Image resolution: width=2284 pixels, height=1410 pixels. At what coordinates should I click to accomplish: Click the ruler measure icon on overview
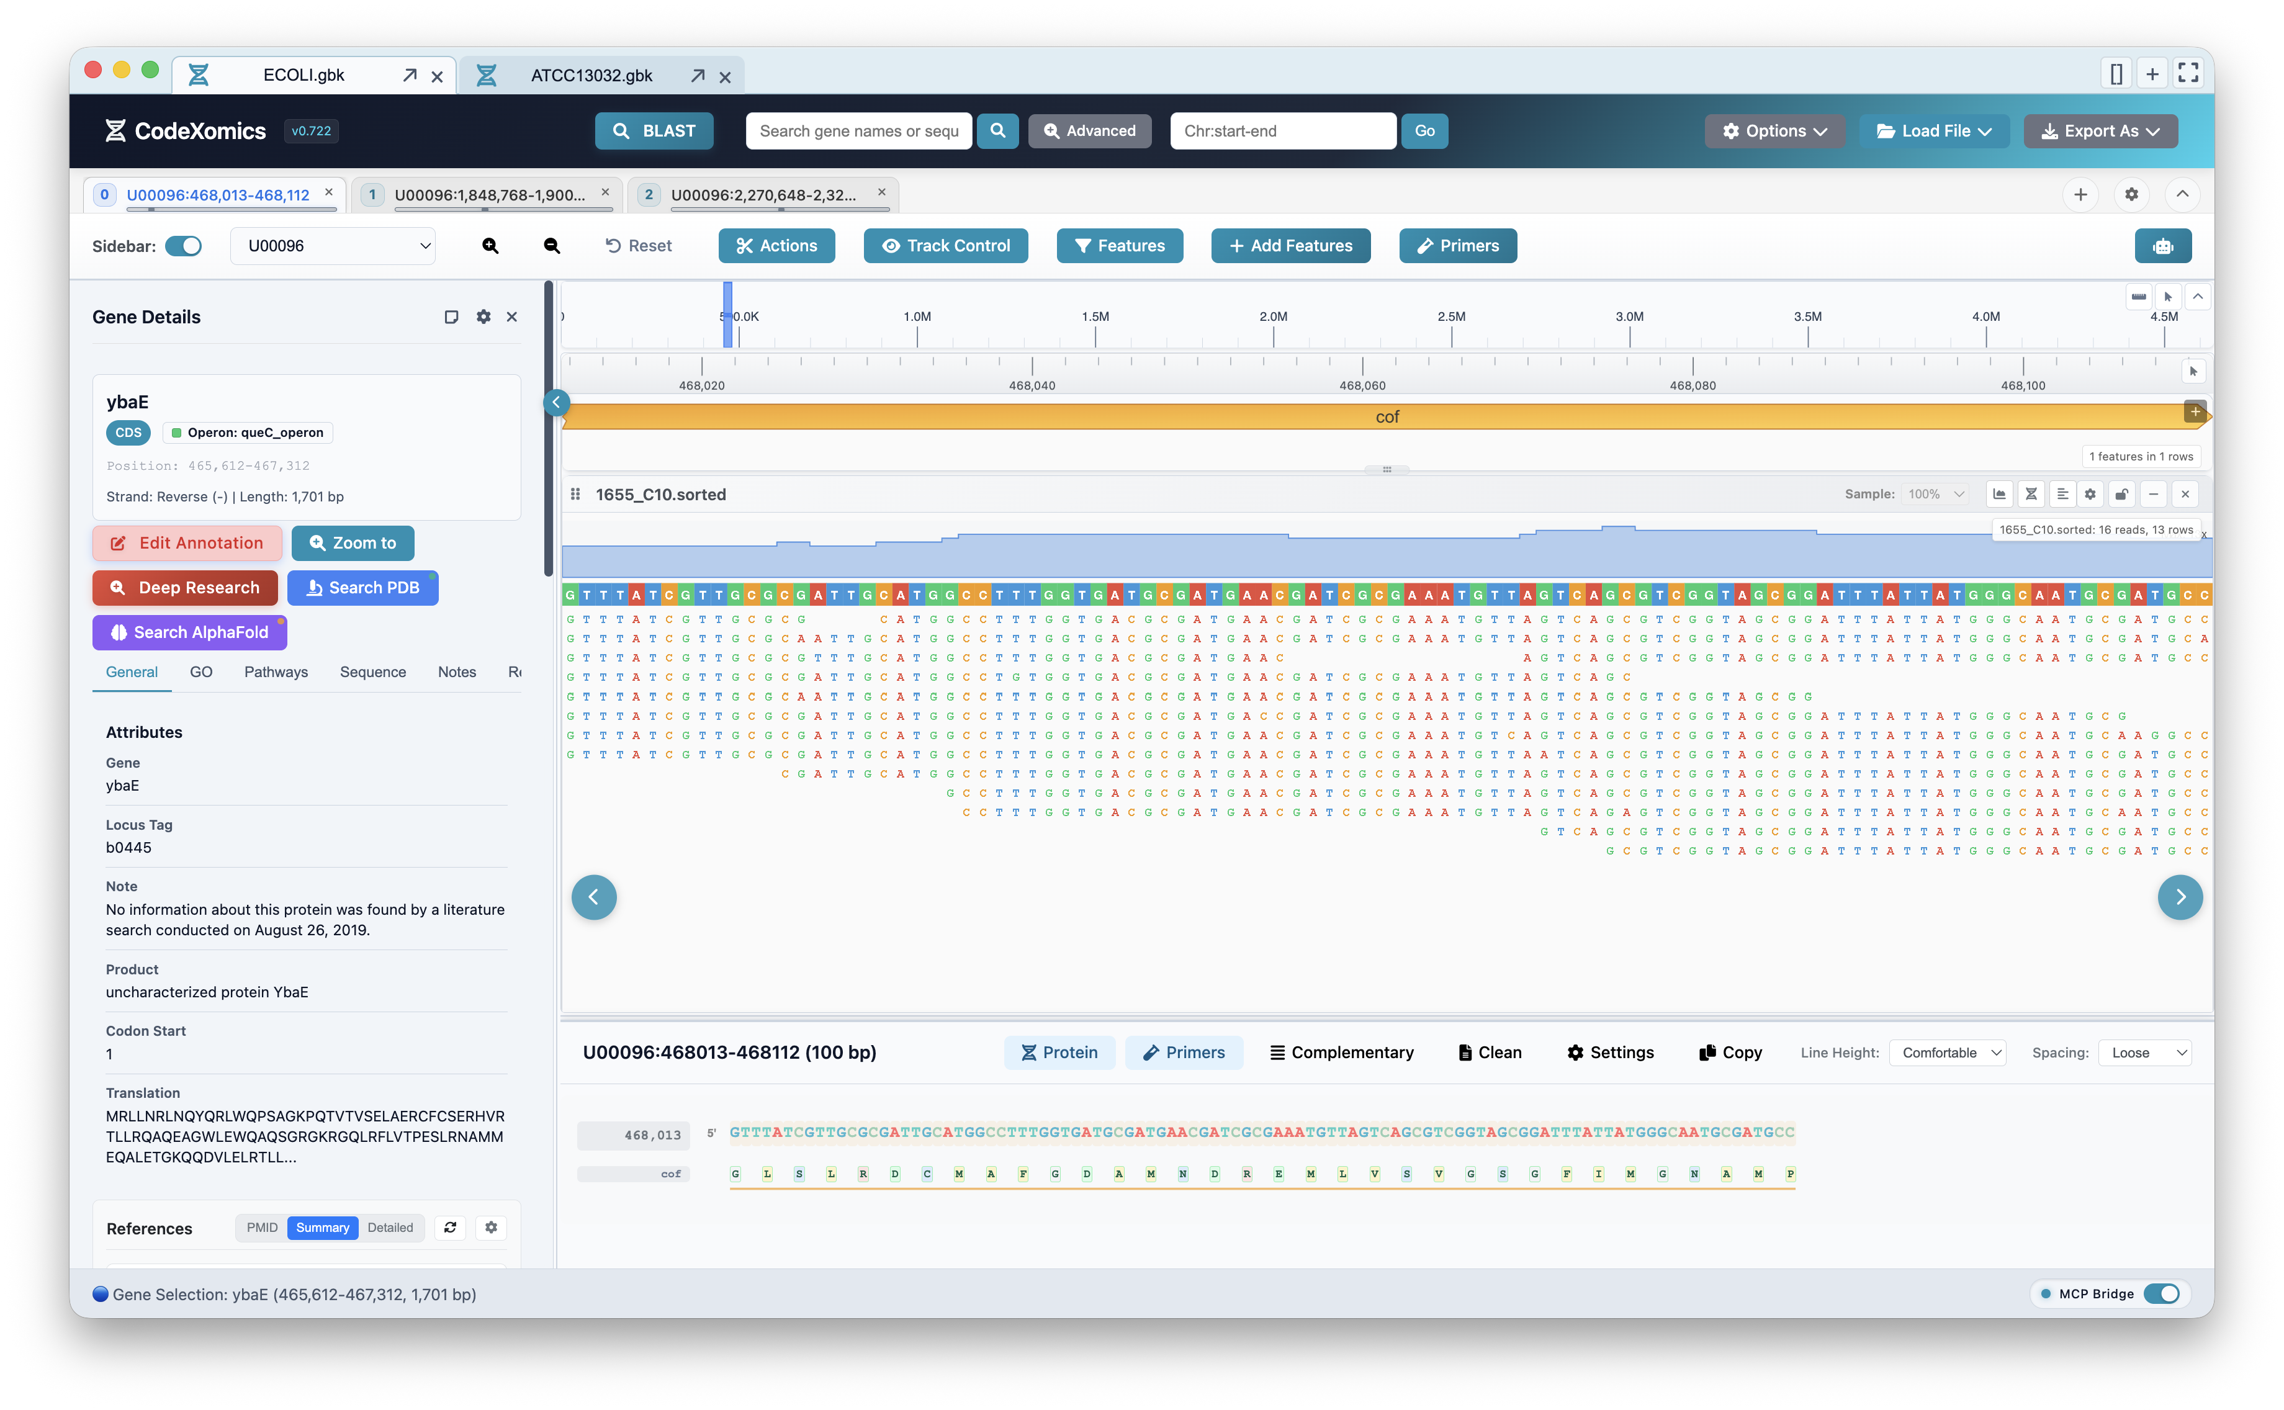click(x=2139, y=297)
